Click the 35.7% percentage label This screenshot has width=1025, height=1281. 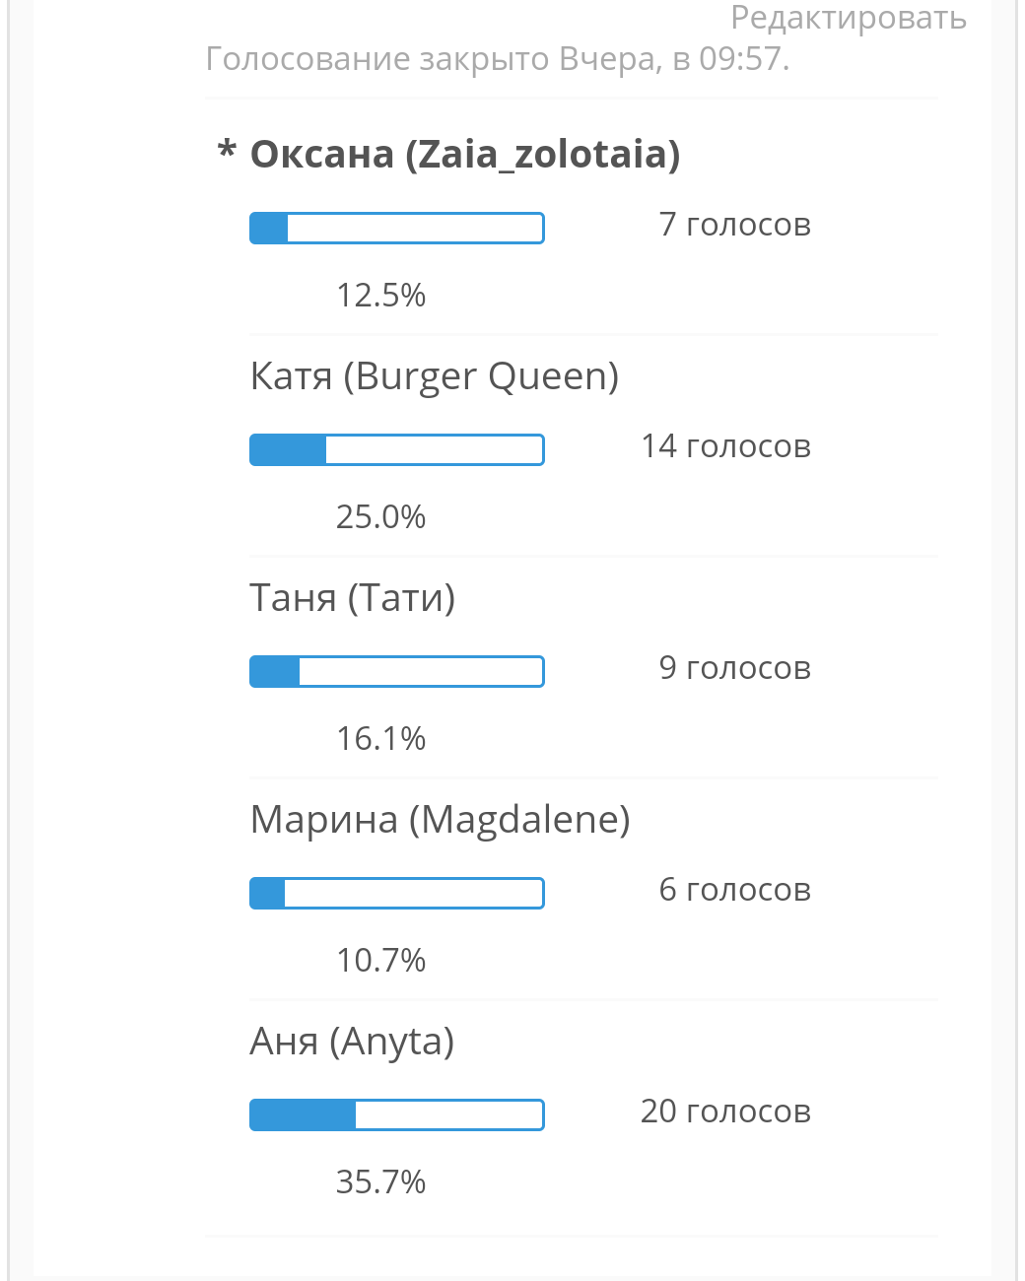tap(381, 1181)
